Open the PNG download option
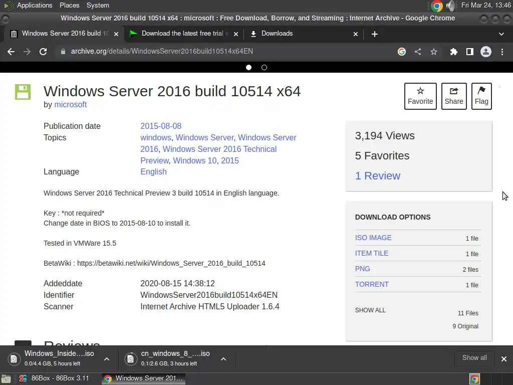The width and height of the screenshot is (513, 385). tap(363, 269)
